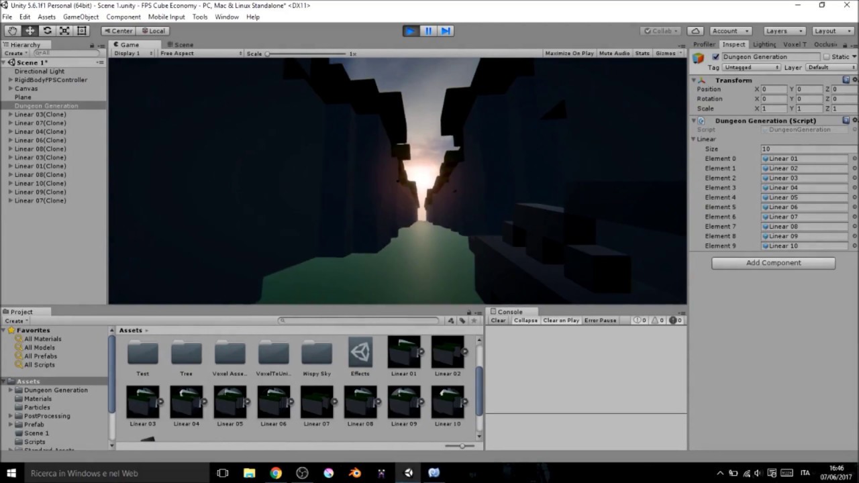
Task: Adjust the Game view Scale slider
Action: click(306, 54)
